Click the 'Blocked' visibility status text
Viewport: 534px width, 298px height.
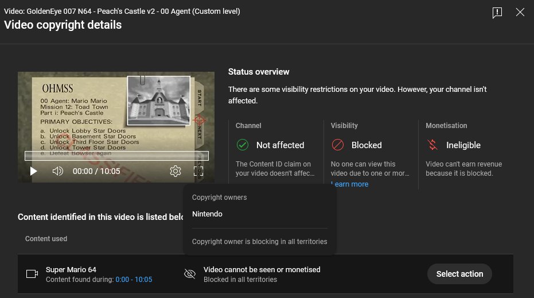(367, 145)
